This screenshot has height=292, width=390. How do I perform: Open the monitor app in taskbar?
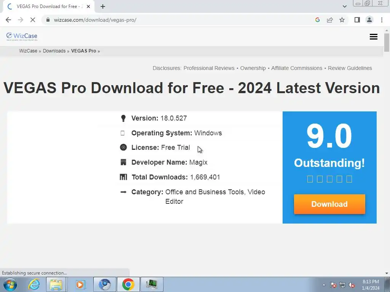click(152, 284)
